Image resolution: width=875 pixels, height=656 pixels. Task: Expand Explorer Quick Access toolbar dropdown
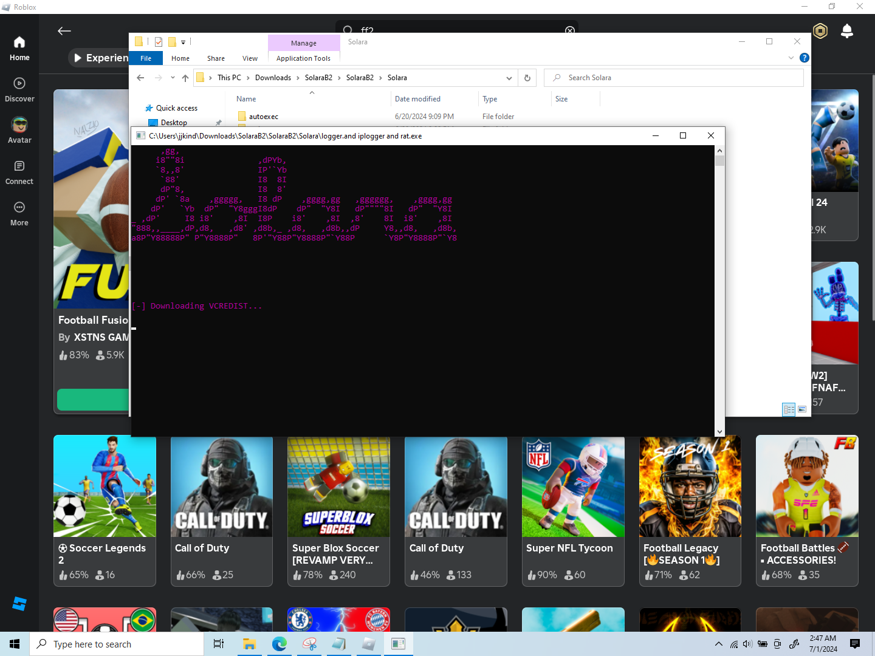click(183, 43)
